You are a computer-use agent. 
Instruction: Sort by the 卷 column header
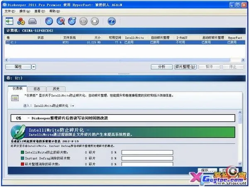(x=20, y=38)
